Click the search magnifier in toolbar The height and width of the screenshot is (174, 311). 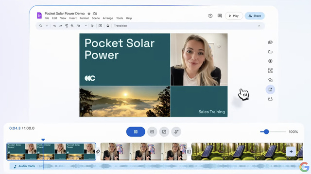[41, 26]
